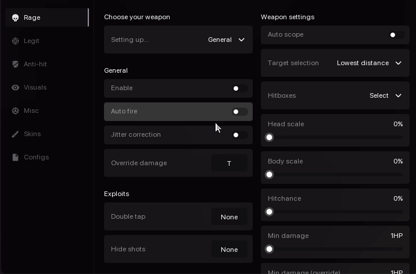
Task: Click the Override damage keybind T button
Action: point(229,163)
